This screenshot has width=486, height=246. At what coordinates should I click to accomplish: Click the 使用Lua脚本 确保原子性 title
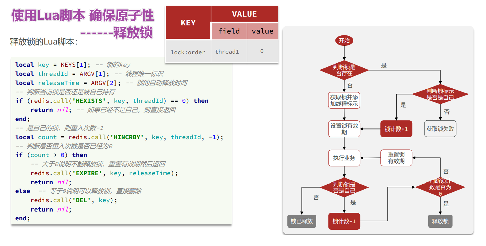pyautogui.click(x=83, y=15)
